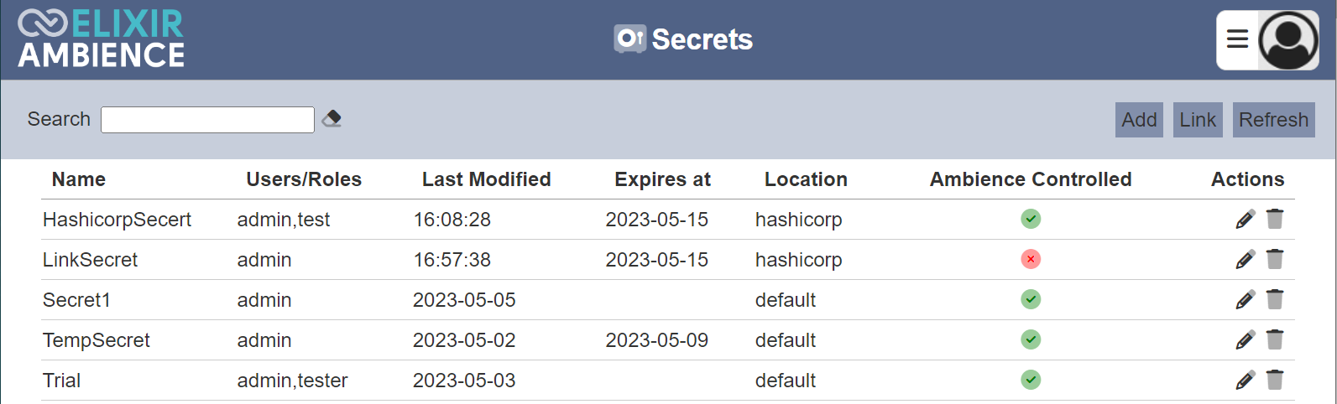The width and height of the screenshot is (1337, 404).
Task: Delete the HashicorpSecert secret via trash icon
Action: pos(1275,219)
